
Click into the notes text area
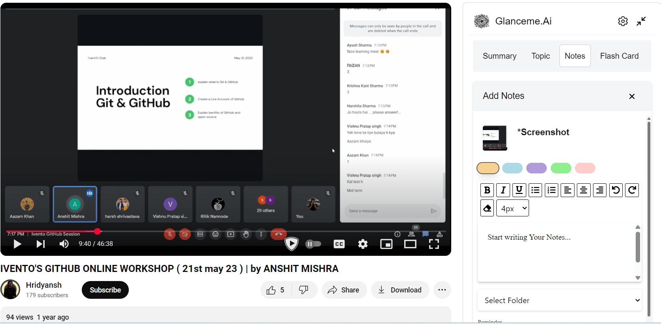coord(555,252)
